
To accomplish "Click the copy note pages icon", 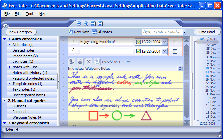I will click(x=97, y=62).
